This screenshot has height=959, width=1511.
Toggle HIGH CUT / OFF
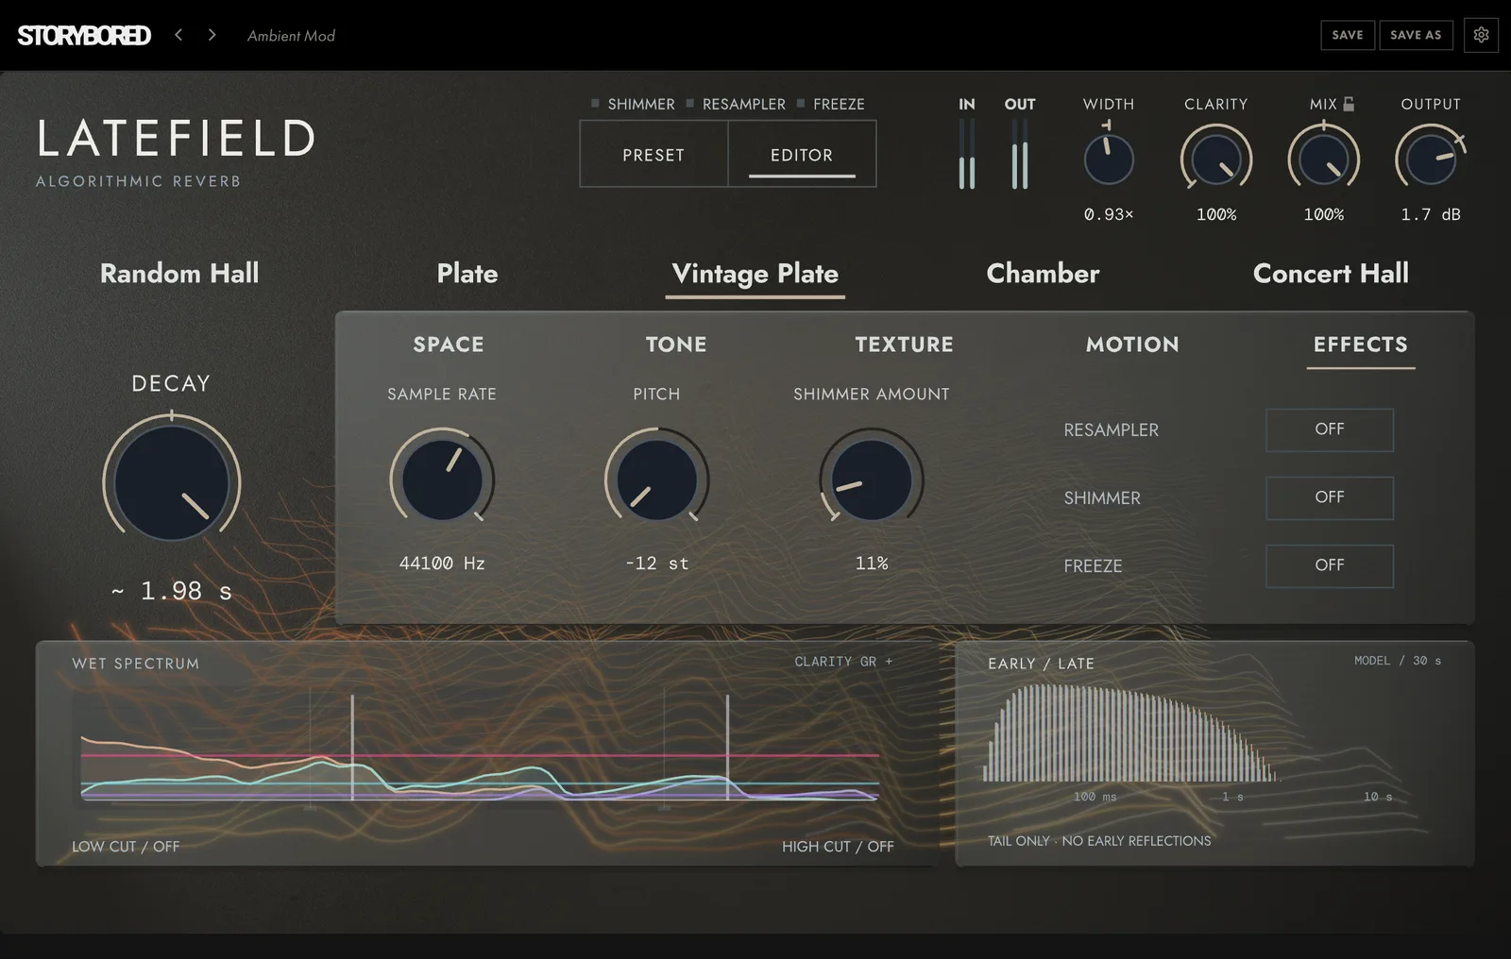838,847
